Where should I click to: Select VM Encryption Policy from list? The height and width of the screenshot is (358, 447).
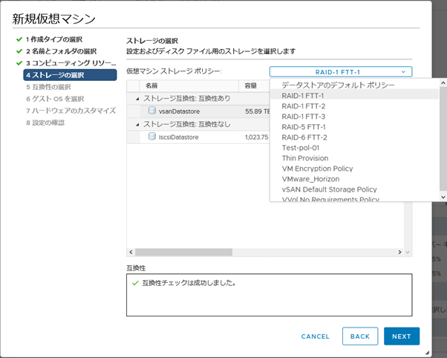[317, 169]
